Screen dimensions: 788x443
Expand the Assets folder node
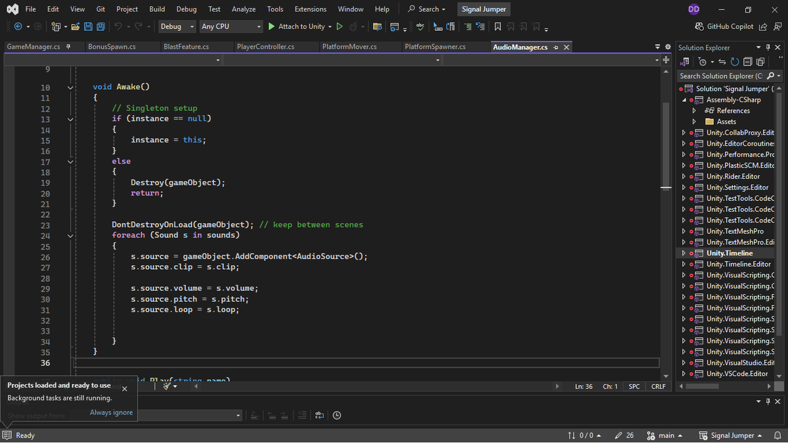point(694,121)
